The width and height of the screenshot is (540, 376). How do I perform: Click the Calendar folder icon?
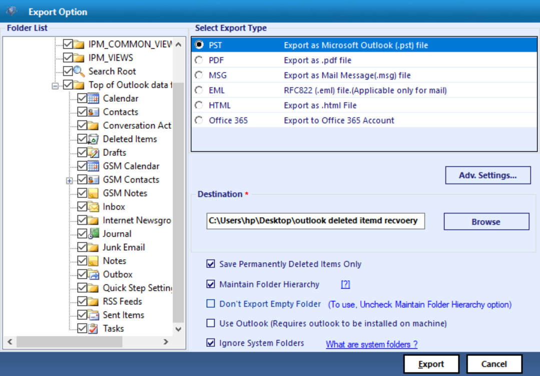click(x=93, y=99)
